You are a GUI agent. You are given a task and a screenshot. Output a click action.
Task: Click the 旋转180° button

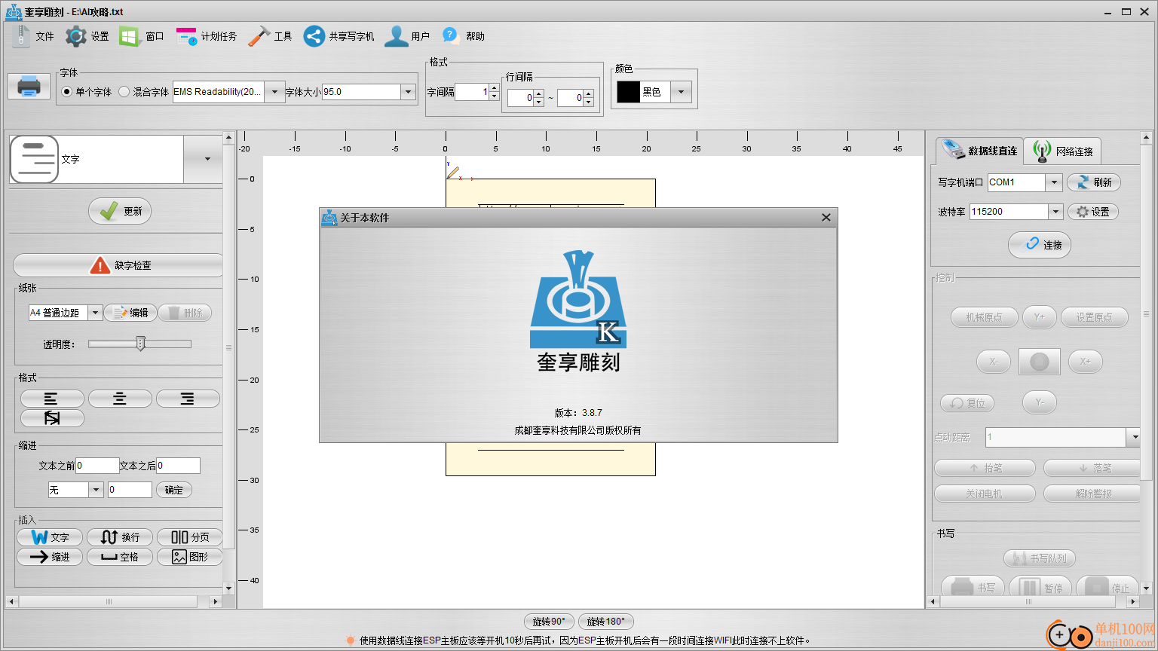point(605,622)
